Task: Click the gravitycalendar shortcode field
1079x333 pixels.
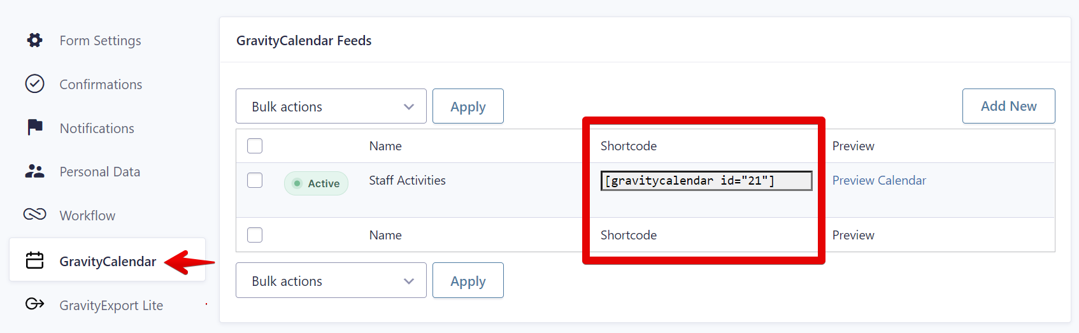Action: point(706,181)
